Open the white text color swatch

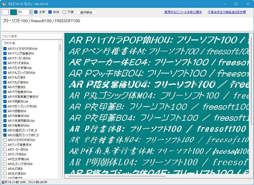(x=5, y=12)
